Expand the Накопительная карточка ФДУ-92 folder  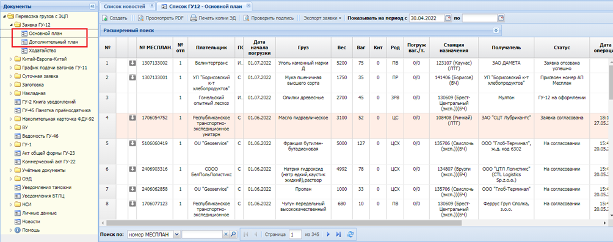(x=11, y=119)
